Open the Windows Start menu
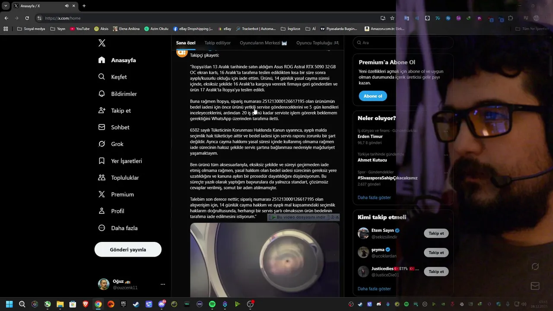Viewport: 553px width, 311px height. click(10, 304)
